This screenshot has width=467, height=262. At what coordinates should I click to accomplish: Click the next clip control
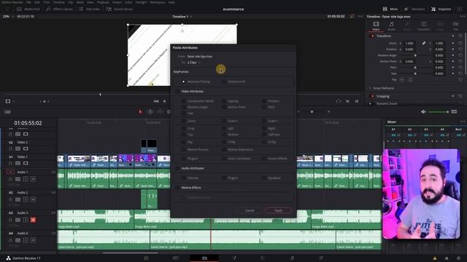point(347,101)
